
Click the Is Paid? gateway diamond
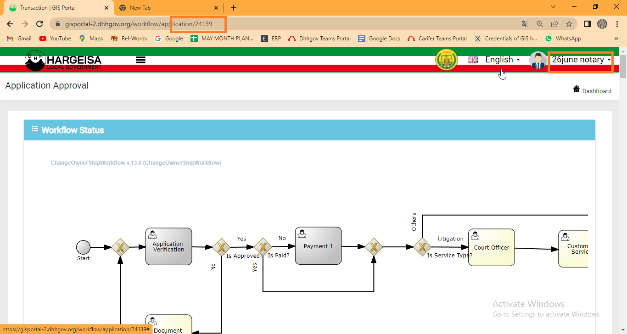coord(263,247)
